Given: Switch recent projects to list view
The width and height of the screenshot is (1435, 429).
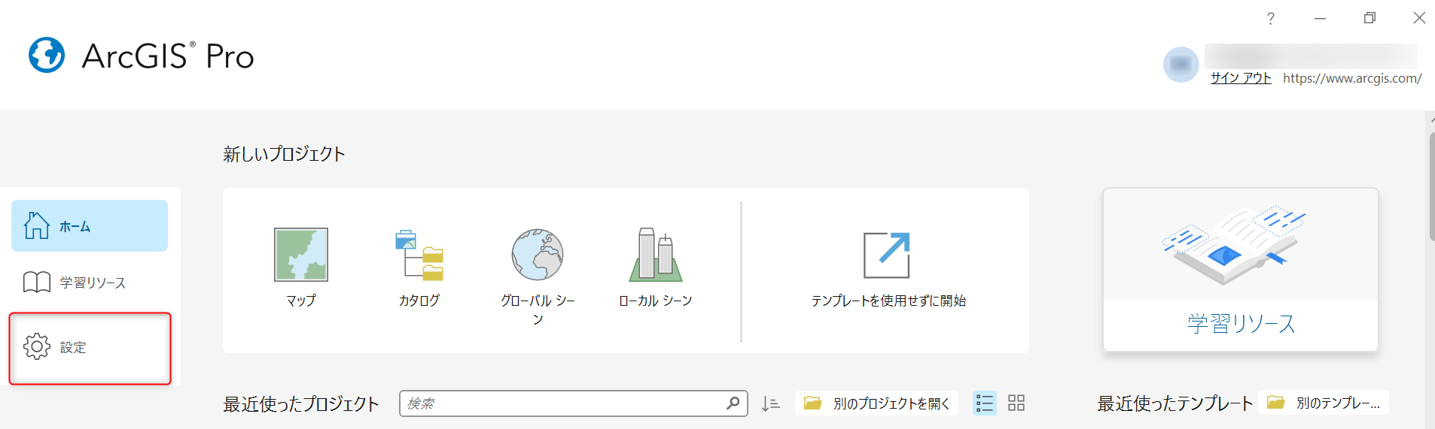Looking at the screenshot, I should coord(984,403).
